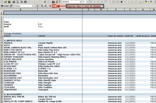Click the Print icon in toolbar

[x=15, y=2]
